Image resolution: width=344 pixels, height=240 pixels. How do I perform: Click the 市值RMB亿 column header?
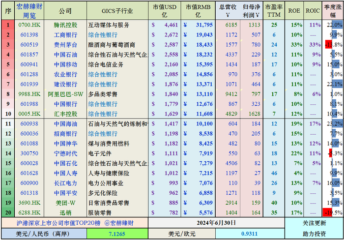(198, 11)
